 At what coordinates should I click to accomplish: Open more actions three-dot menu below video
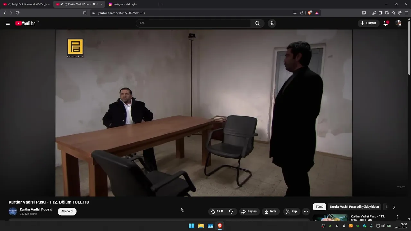(x=306, y=211)
